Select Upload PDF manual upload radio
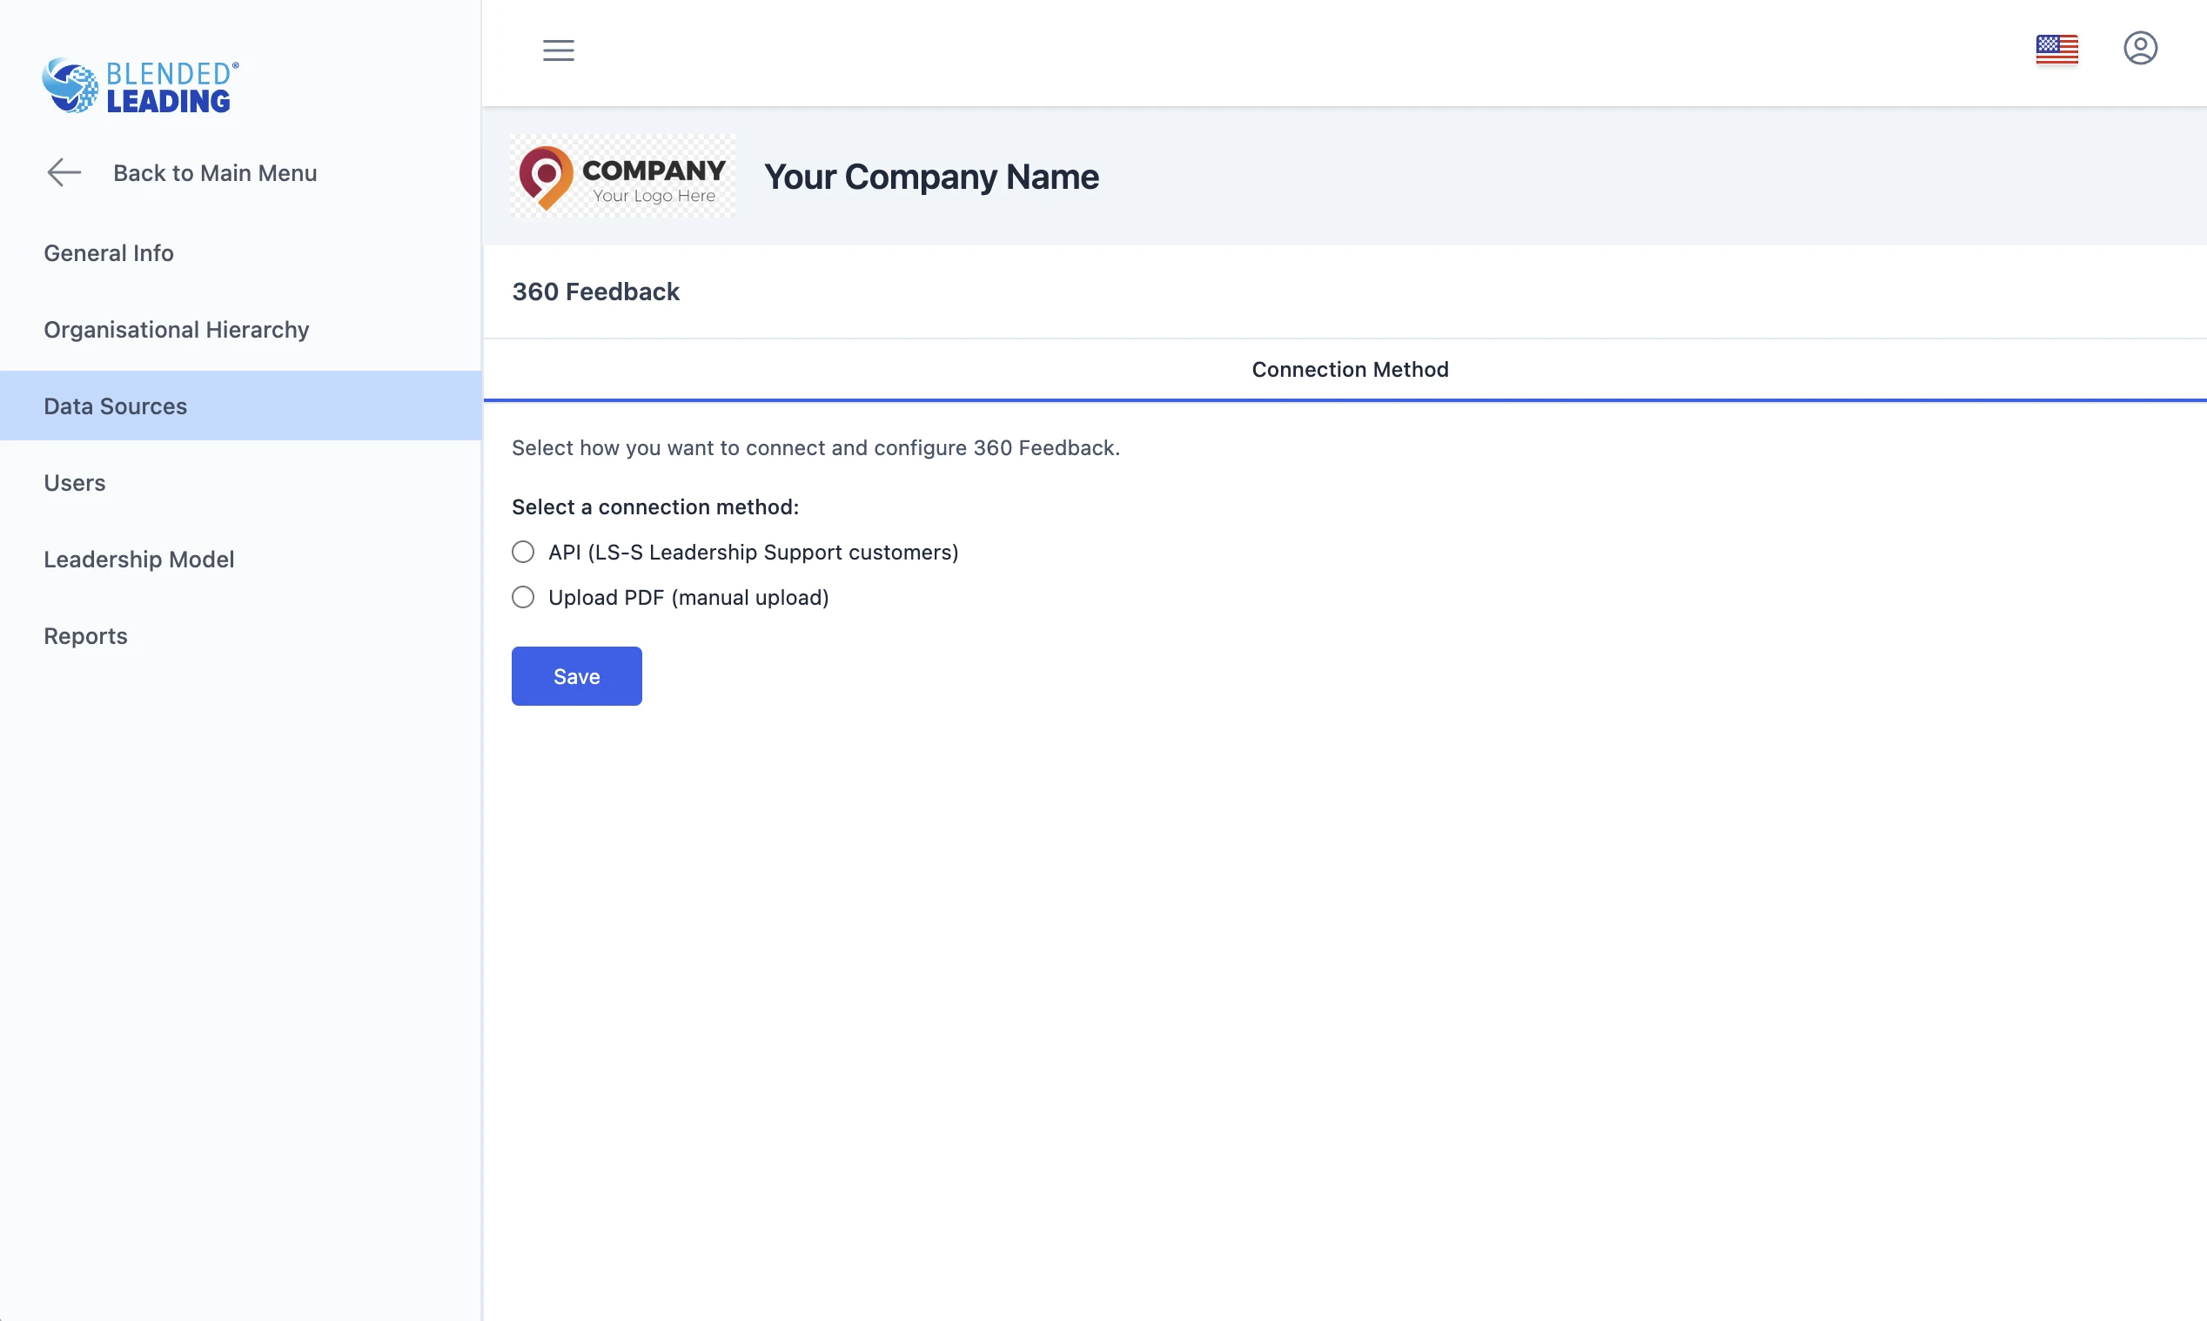2207x1321 pixels. click(x=523, y=597)
